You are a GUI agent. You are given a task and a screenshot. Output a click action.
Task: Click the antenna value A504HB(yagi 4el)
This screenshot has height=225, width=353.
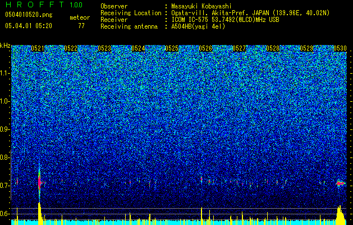pyautogui.click(x=198, y=26)
